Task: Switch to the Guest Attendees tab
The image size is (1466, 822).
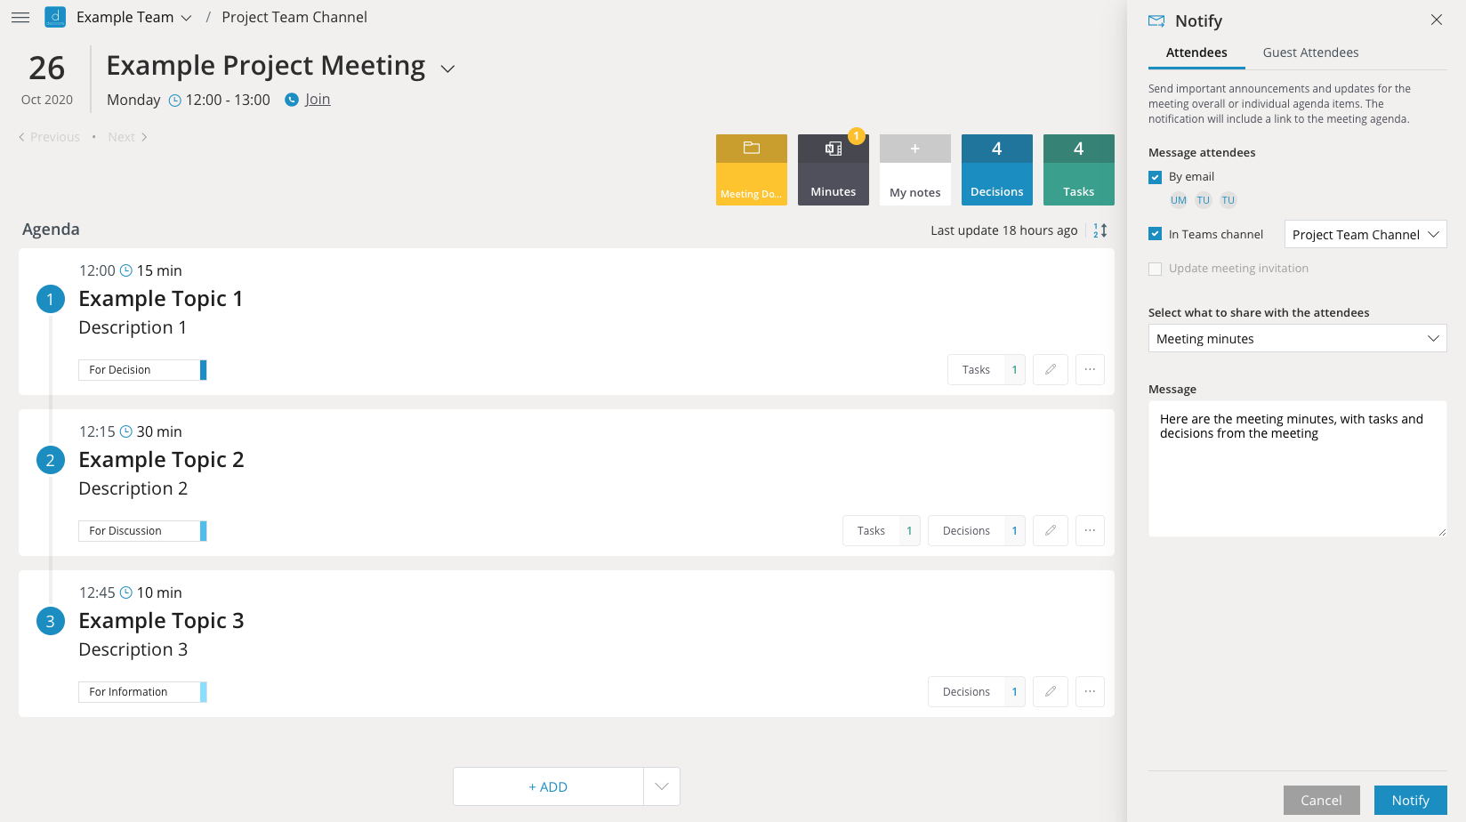Action: pos(1310,52)
